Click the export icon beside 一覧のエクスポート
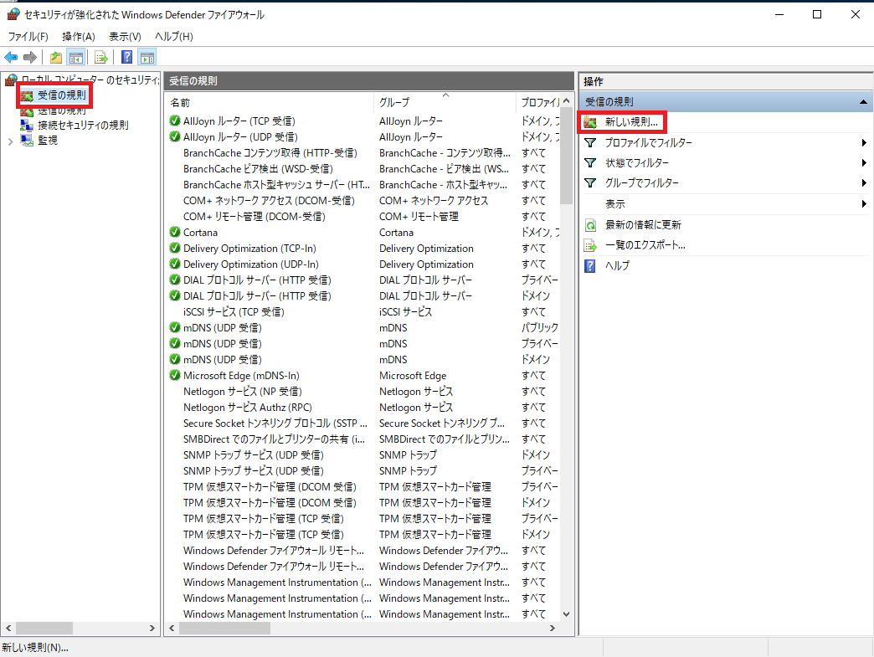 [590, 245]
